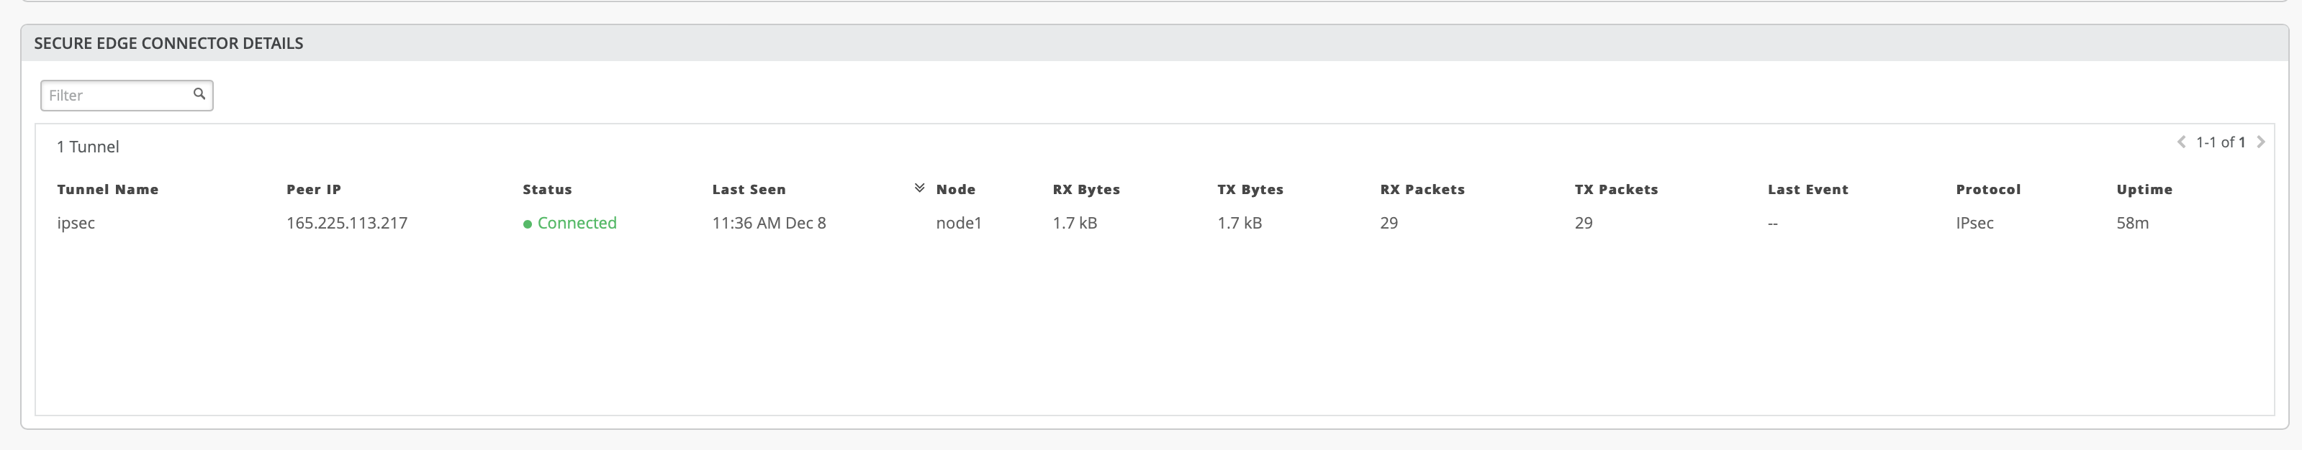Viewport: 2302px width, 450px height.
Task: Click the TX Packets column header
Action: coord(1616,189)
